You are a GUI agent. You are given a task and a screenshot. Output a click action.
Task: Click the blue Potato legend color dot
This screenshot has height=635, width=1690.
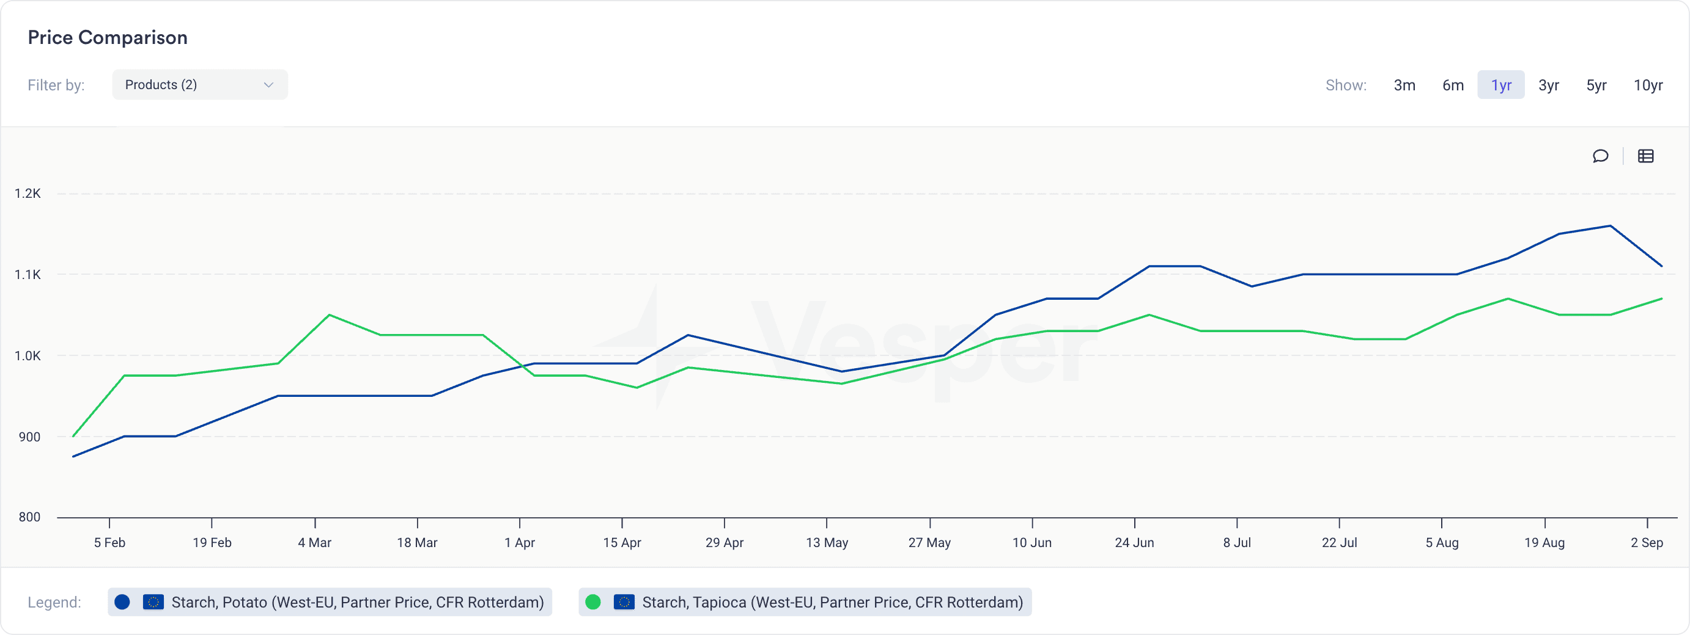(x=122, y=602)
